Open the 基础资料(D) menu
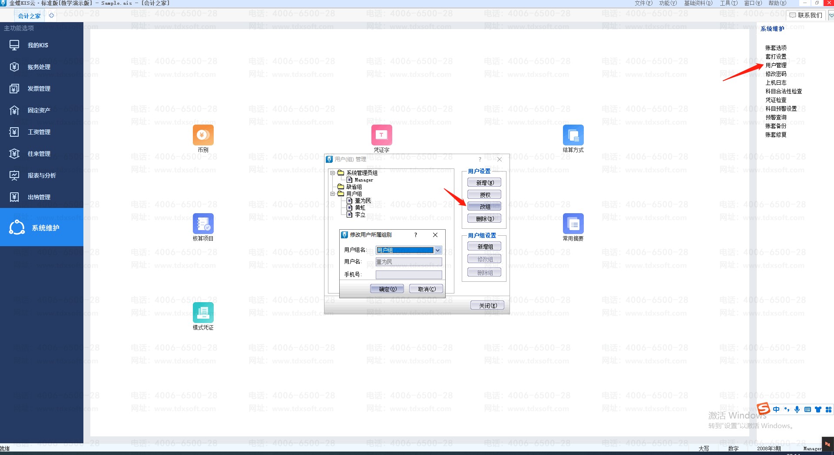Screen dimensions: 834x455 click(698, 3)
